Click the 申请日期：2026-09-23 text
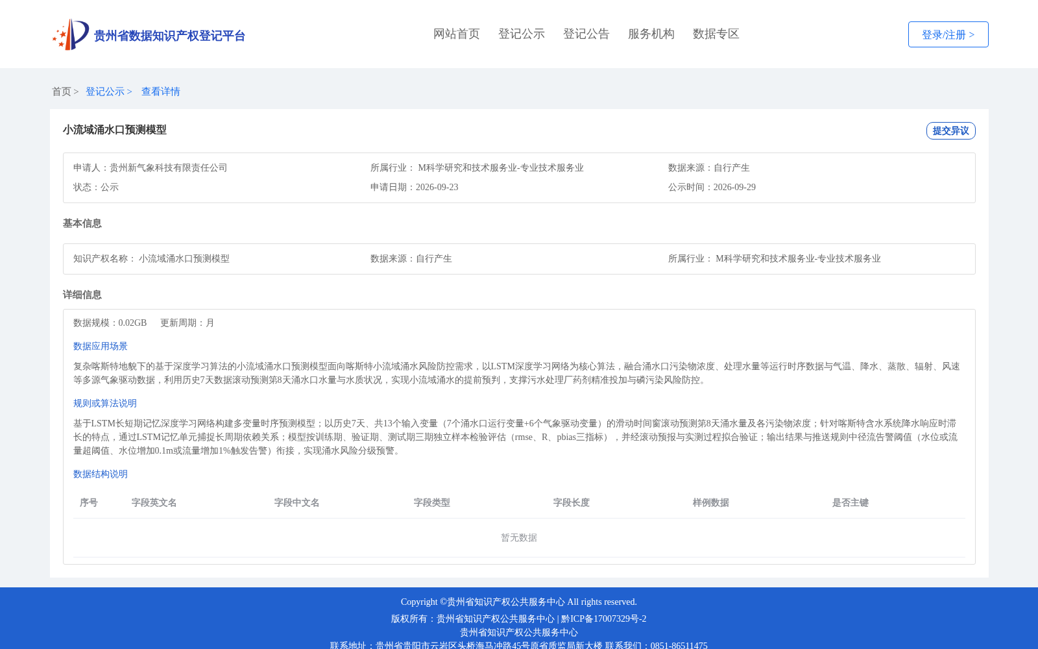 (415, 187)
